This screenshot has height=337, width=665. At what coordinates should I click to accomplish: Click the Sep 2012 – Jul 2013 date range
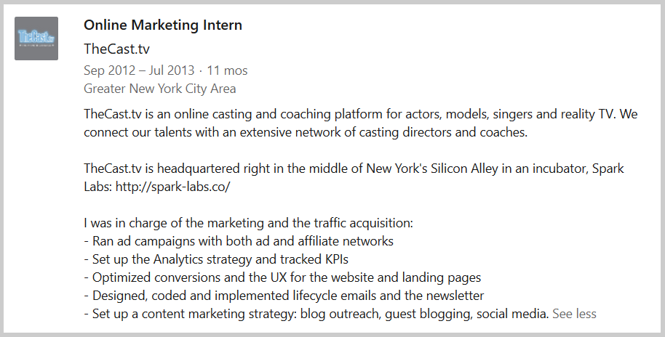click(139, 70)
